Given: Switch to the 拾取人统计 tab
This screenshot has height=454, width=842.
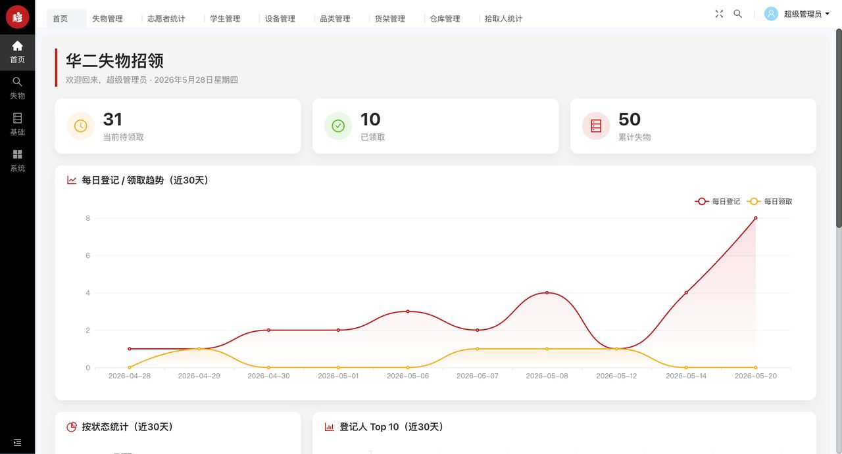Looking at the screenshot, I should click(503, 19).
